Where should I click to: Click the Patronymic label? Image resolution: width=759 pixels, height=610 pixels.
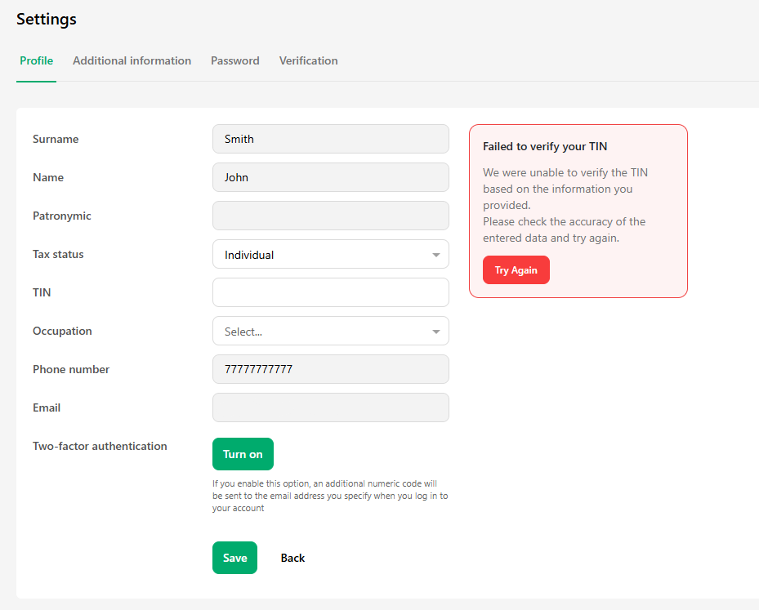[x=62, y=216]
